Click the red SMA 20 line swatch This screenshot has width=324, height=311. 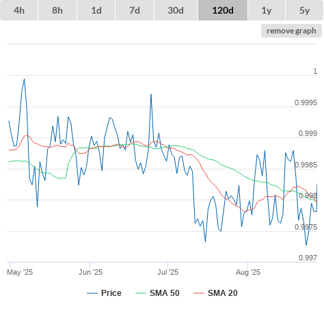(199, 293)
